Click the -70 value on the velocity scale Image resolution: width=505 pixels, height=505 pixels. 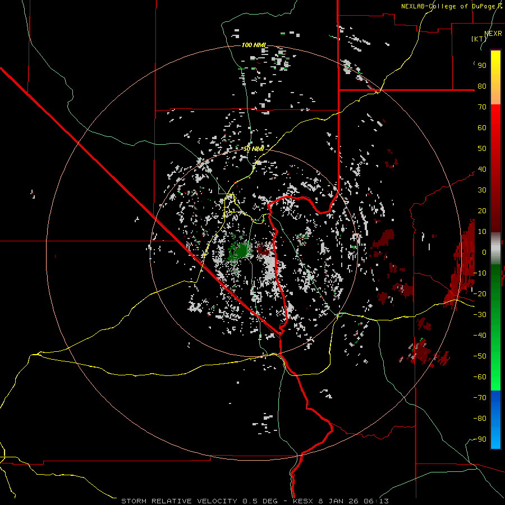(480, 398)
